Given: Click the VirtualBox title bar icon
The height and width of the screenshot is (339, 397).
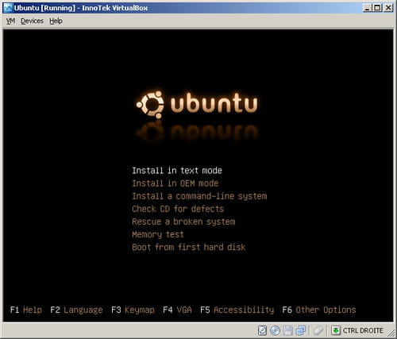Looking at the screenshot, I should click(8, 8).
